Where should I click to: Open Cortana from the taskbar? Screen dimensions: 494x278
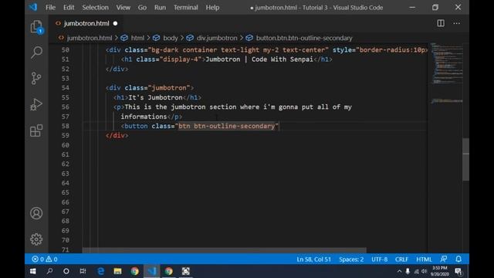pos(66,271)
